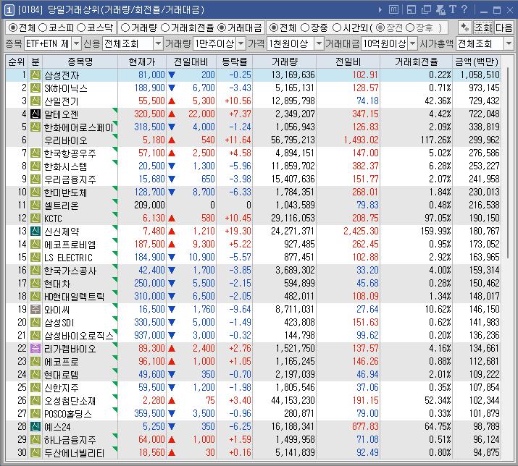The height and width of the screenshot is (466, 518).
Task: Click price 320,500 for 알테오젠
Action: (149, 114)
